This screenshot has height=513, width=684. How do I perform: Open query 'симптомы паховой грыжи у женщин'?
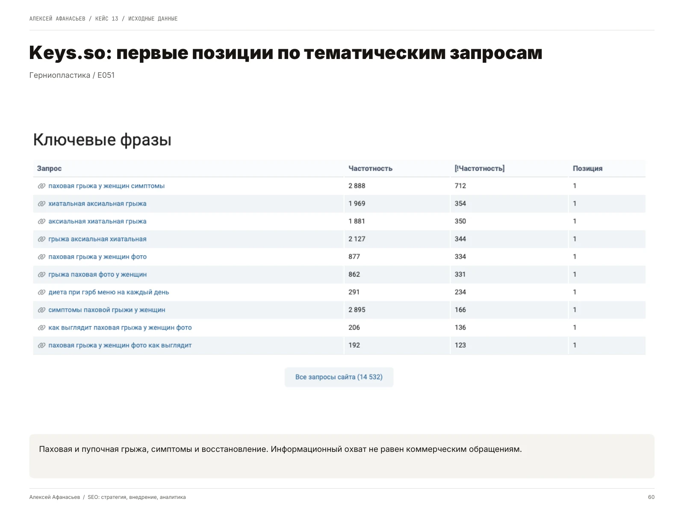(107, 310)
